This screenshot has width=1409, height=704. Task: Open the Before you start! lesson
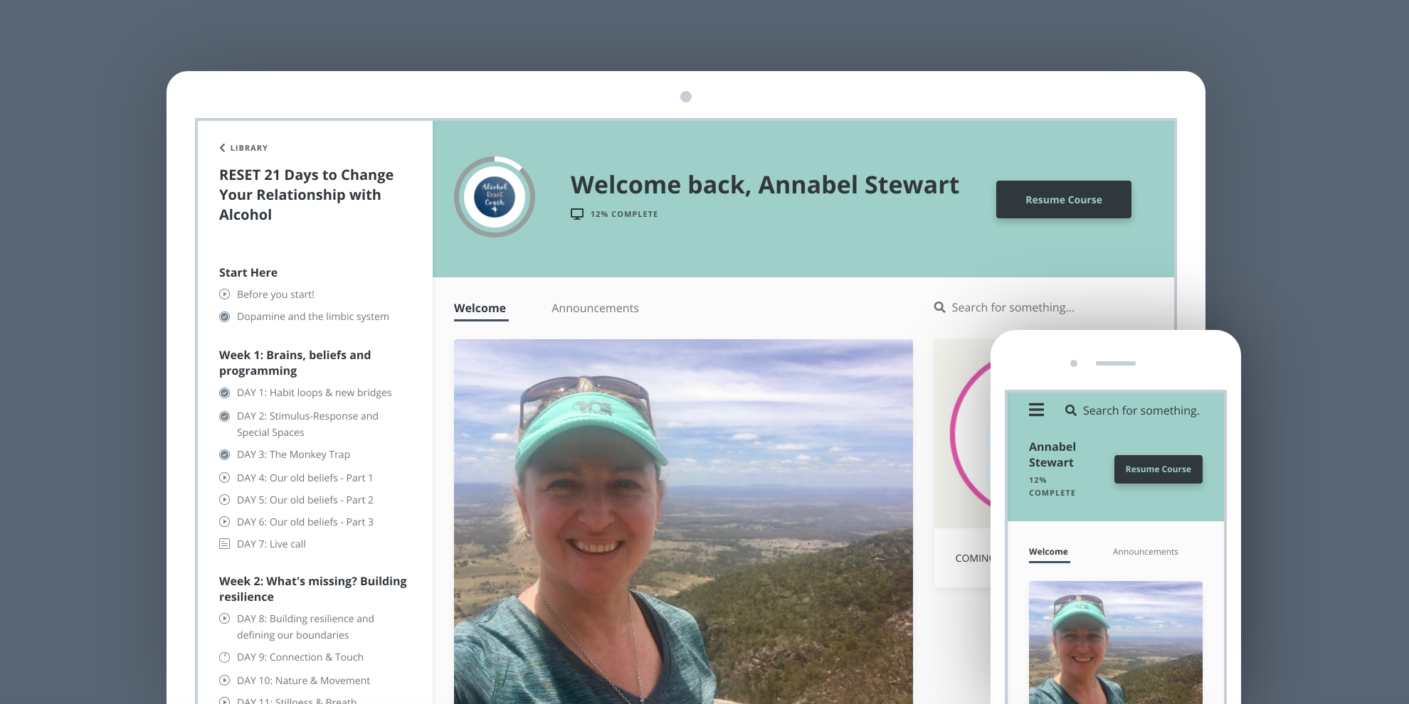275,294
